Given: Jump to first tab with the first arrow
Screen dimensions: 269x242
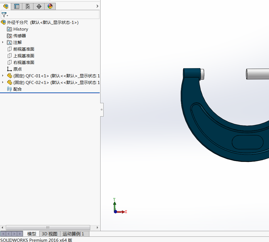Looking at the screenshot, I should (3, 234).
